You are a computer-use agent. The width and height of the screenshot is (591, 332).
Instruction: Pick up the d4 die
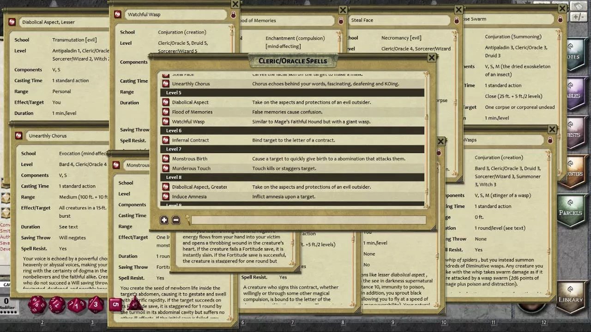(x=134, y=304)
